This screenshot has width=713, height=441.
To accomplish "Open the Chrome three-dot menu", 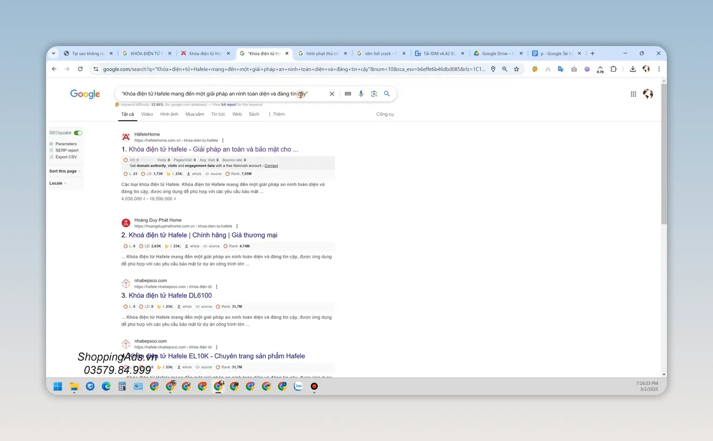I will (x=659, y=69).
